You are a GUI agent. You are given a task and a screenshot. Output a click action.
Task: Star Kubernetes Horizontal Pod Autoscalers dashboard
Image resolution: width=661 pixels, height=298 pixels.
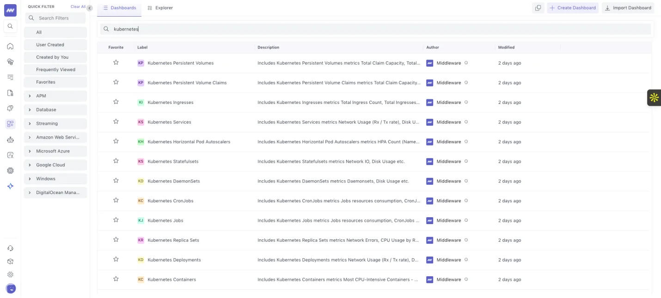pos(116,141)
